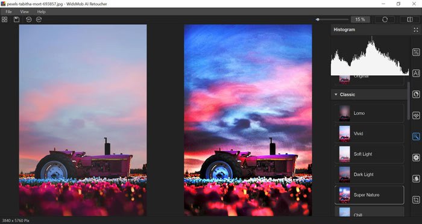Minimize the WidsMob AI Retoucher window

tap(383, 4)
